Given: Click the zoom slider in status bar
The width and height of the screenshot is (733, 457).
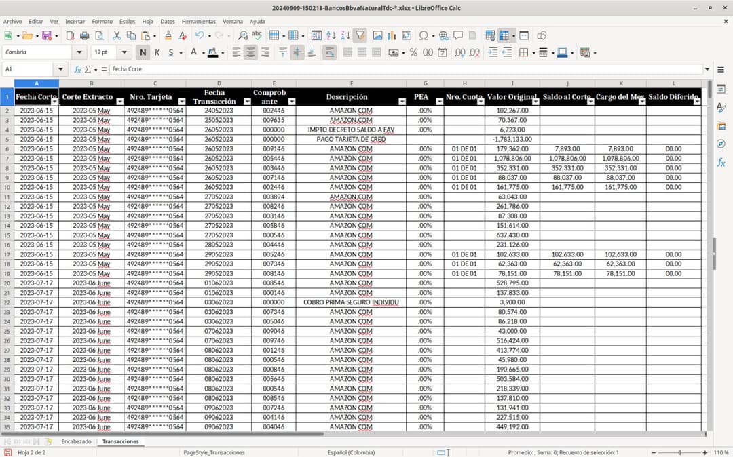Looking at the screenshot, I should click(x=679, y=452).
